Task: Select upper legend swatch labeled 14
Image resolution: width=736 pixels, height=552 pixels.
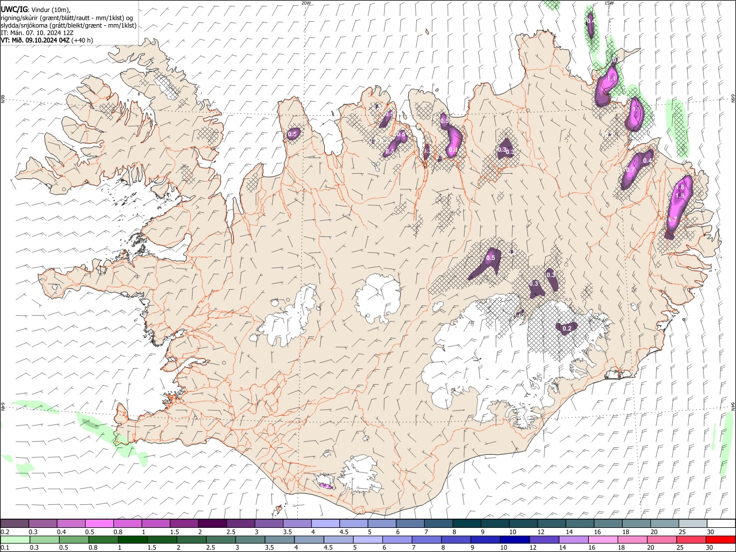Action: (579, 523)
